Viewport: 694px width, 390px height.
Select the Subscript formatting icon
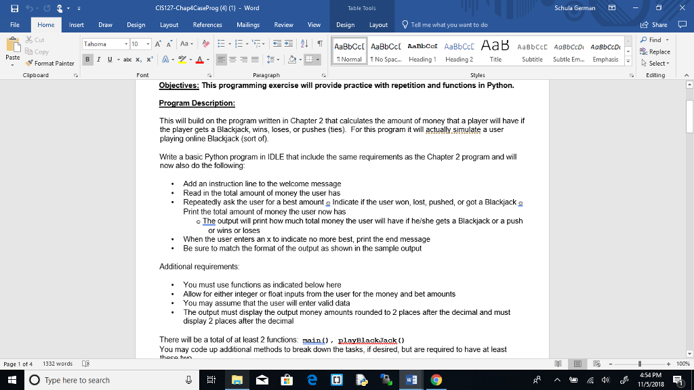139,60
